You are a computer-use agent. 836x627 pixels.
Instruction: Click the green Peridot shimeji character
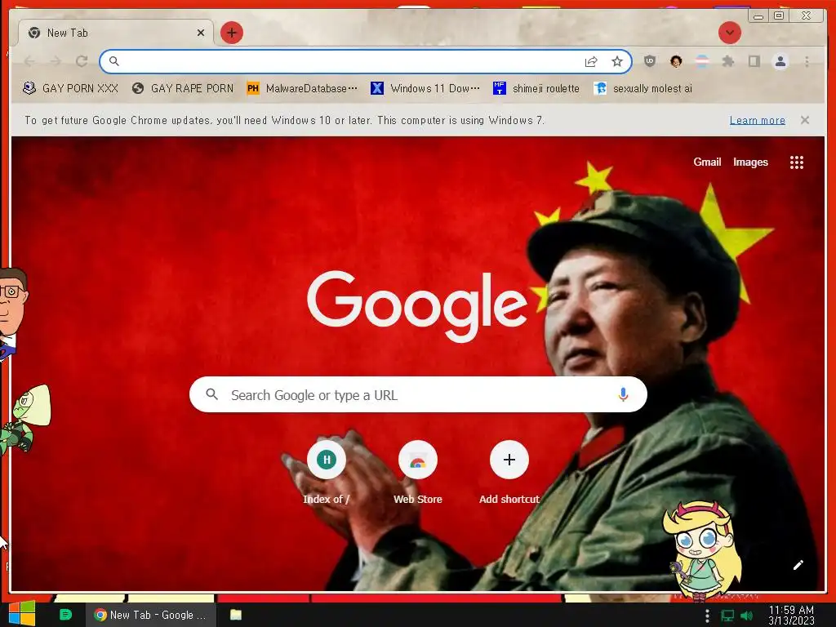point(24,420)
